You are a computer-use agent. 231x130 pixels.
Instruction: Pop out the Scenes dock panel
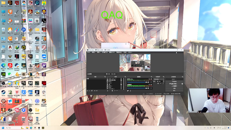[105, 77]
